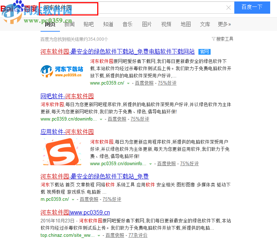Click the 百度一下 search button
The image size is (277, 244).
(x=252, y=8)
